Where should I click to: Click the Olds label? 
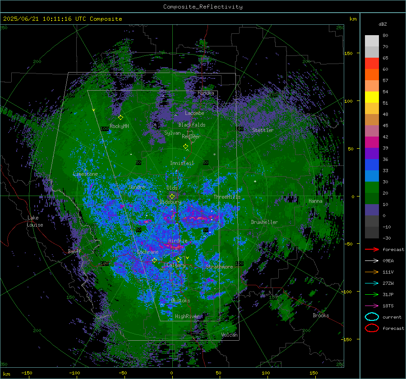172,188
